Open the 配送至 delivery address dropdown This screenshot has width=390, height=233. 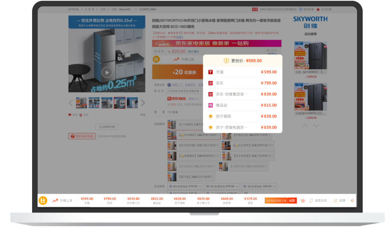click(x=185, y=91)
